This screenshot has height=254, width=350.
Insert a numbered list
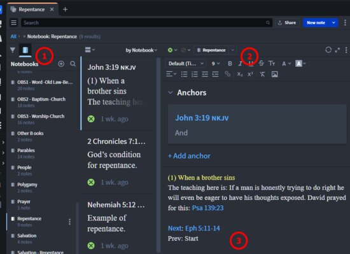tap(195, 74)
